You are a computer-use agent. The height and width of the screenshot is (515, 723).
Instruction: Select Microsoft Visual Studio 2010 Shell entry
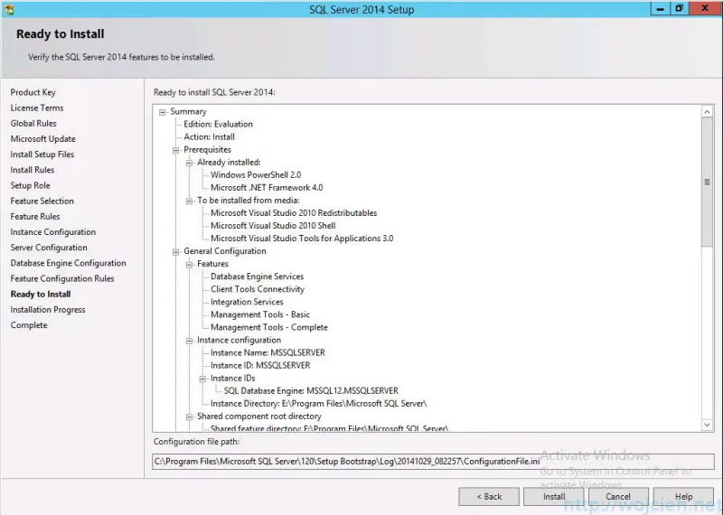273,226
